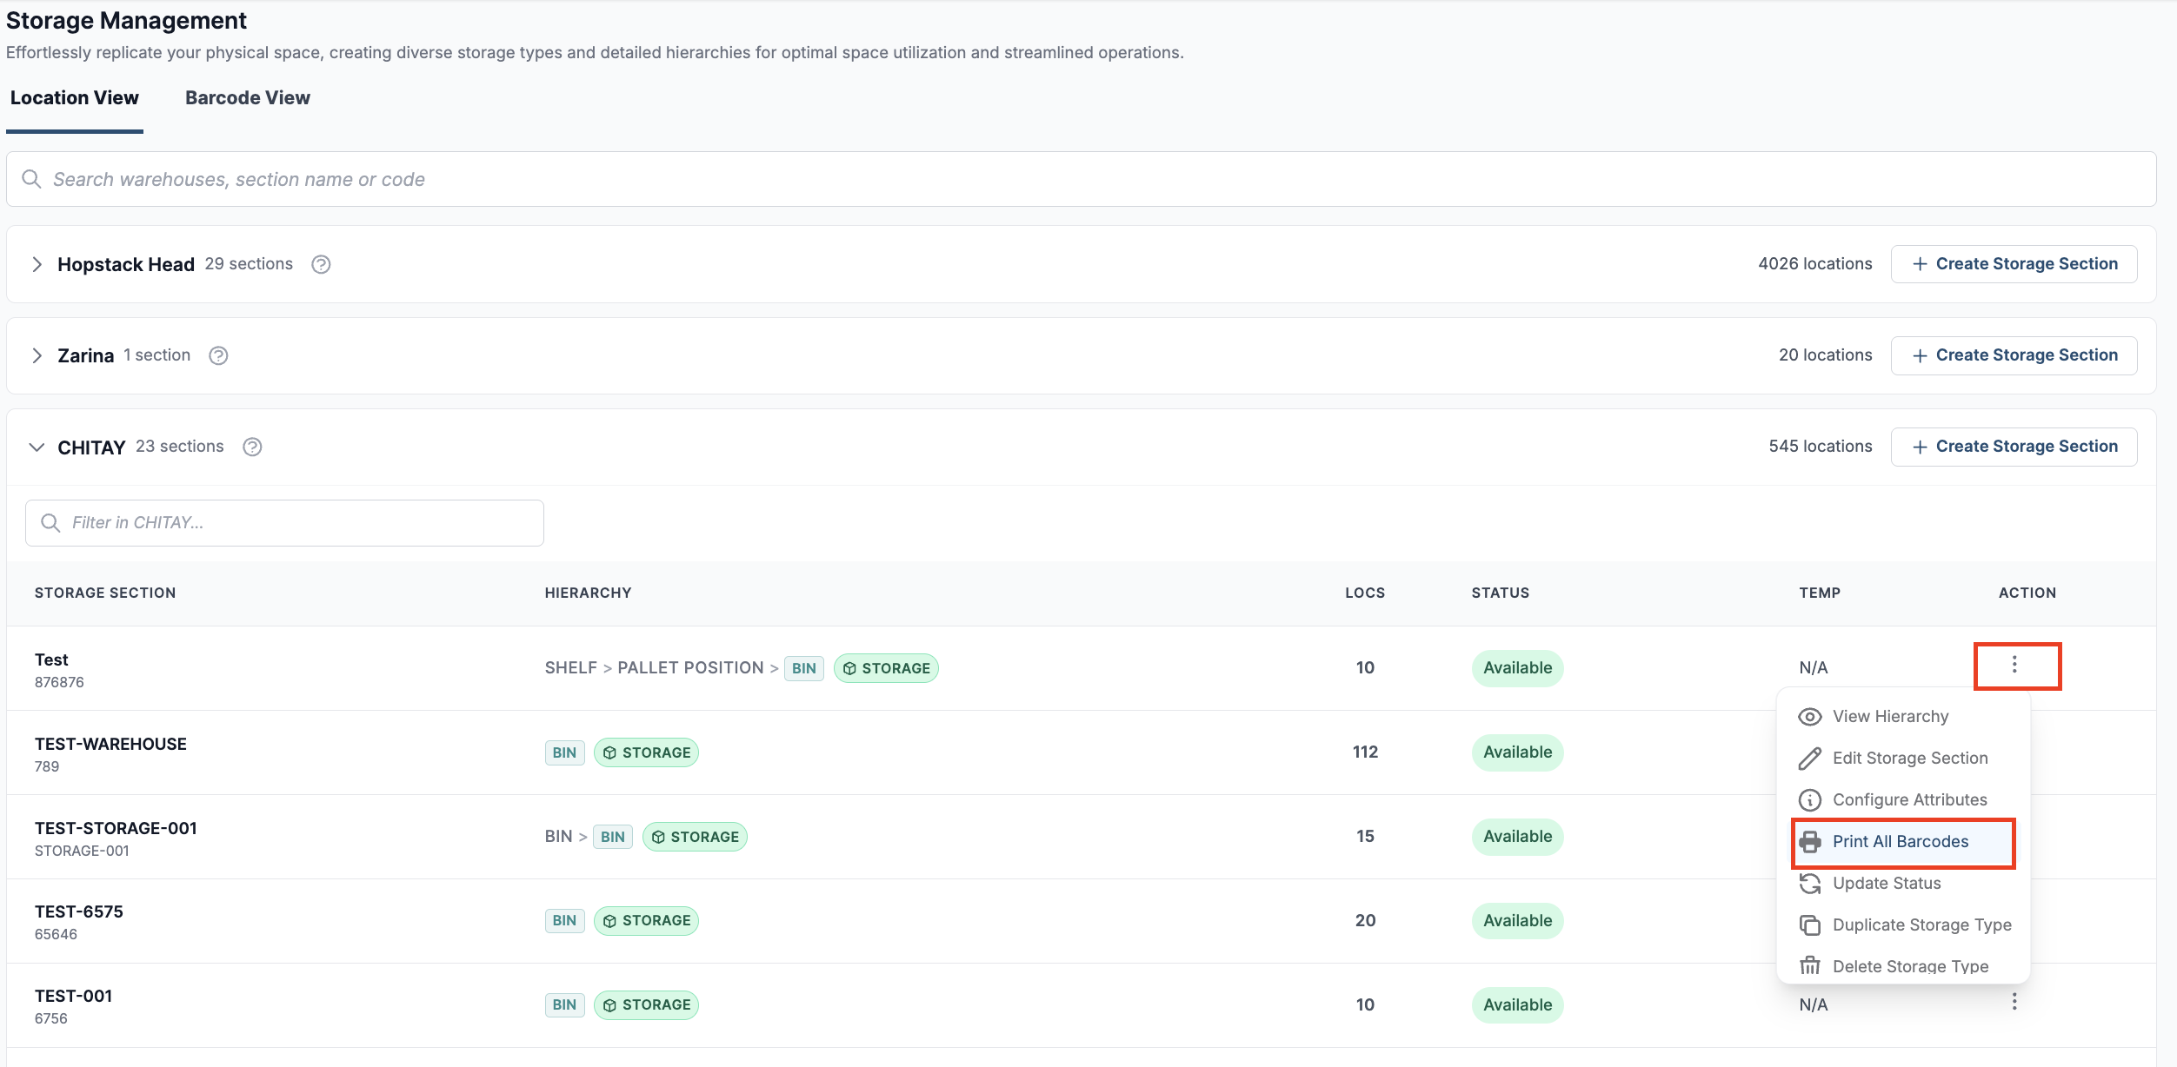Viewport: 2177px width, 1067px height.
Task: Open actions menu for Test section row
Action: tap(2014, 665)
